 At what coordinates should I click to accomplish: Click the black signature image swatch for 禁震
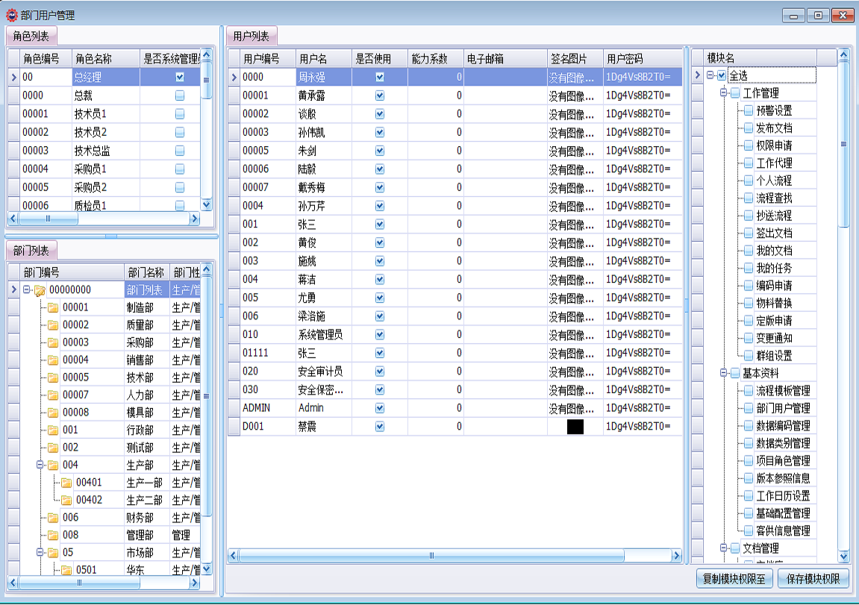(x=575, y=426)
